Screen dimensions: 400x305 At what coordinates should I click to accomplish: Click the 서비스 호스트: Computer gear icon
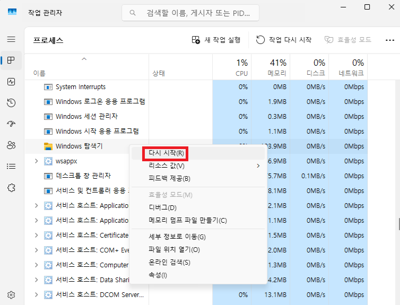pos(48,265)
